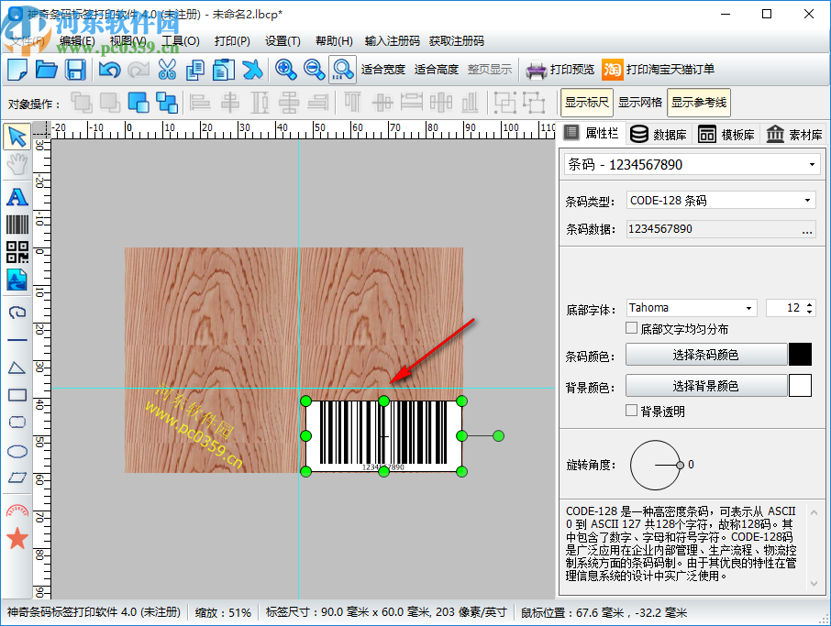Select the QR code tool
This screenshot has width=831, height=626.
(x=17, y=252)
